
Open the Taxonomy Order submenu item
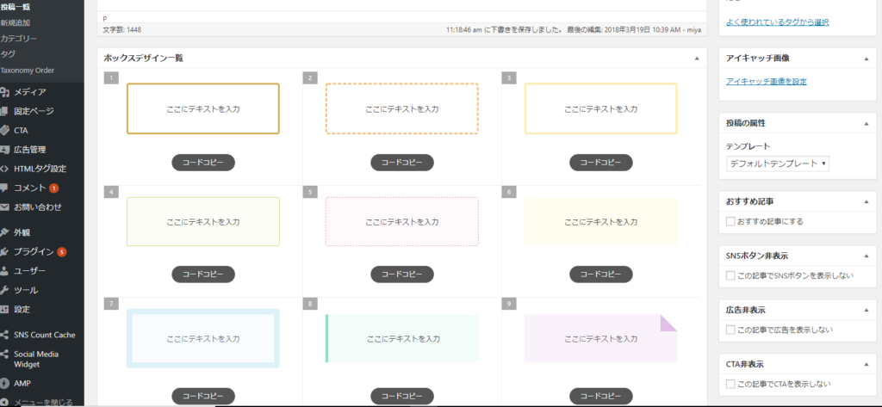[27, 71]
